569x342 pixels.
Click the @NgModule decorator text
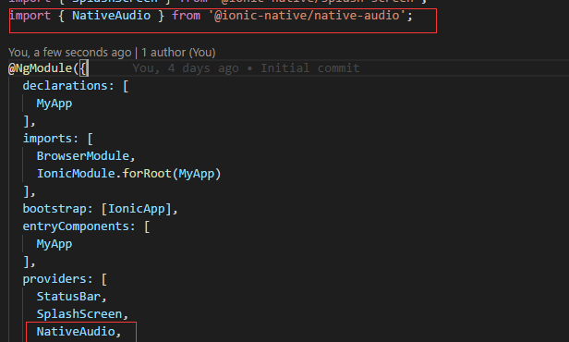pyautogui.click(x=41, y=68)
